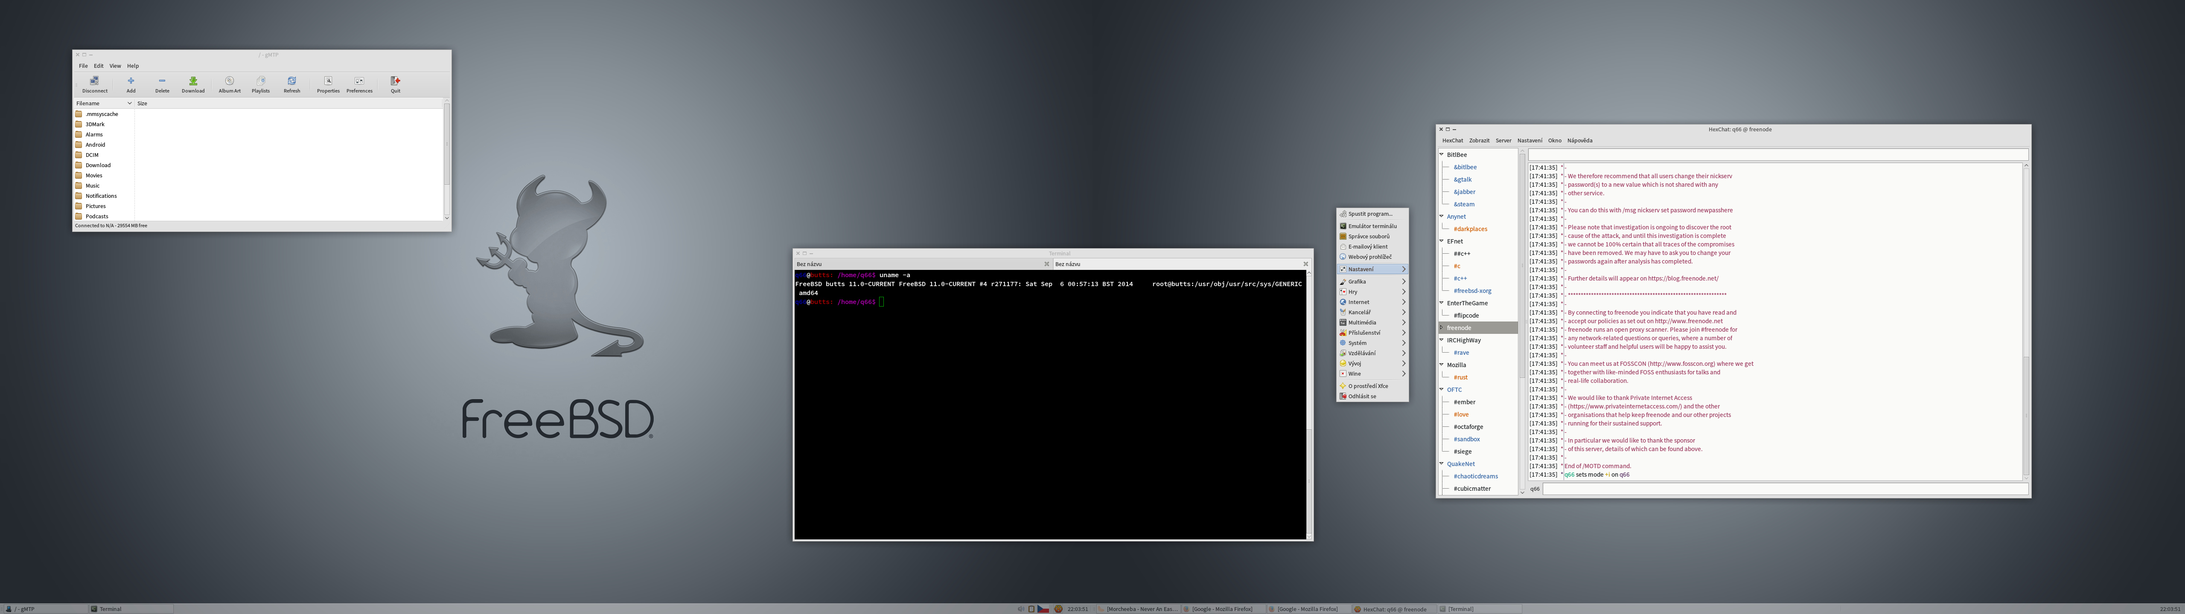Click Odhlásit se in the Xfce menu
The image size is (2185, 614).
tap(1372, 396)
